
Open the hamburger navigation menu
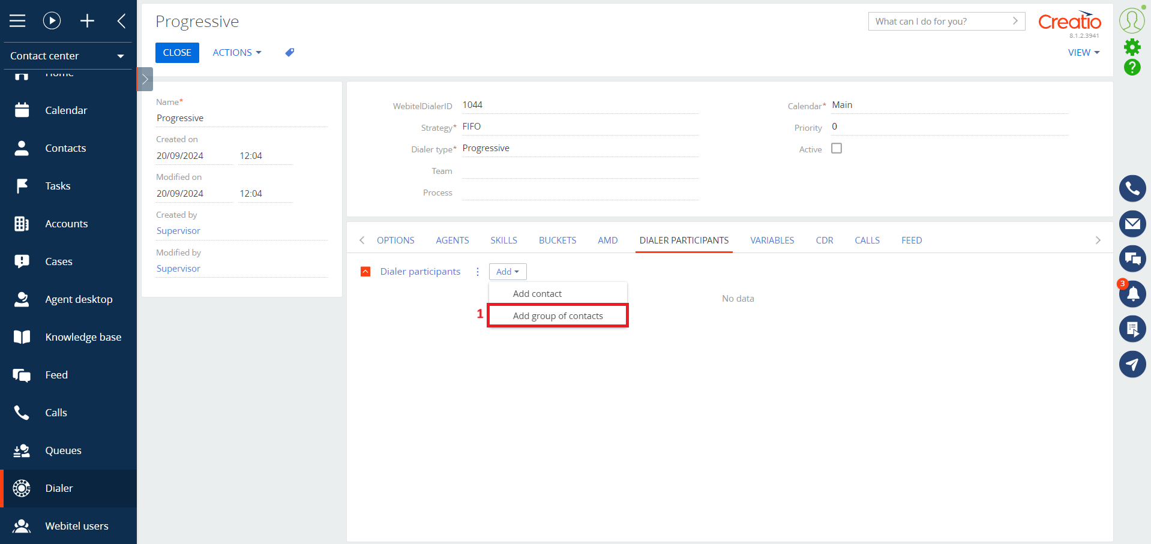pyautogui.click(x=17, y=21)
